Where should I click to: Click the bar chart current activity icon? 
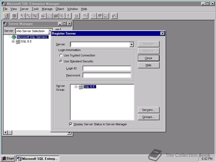(x=77, y=16)
